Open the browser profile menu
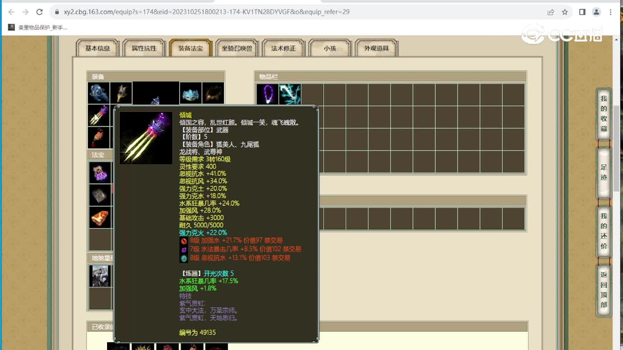The width and height of the screenshot is (623, 350). pyautogui.click(x=596, y=12)
